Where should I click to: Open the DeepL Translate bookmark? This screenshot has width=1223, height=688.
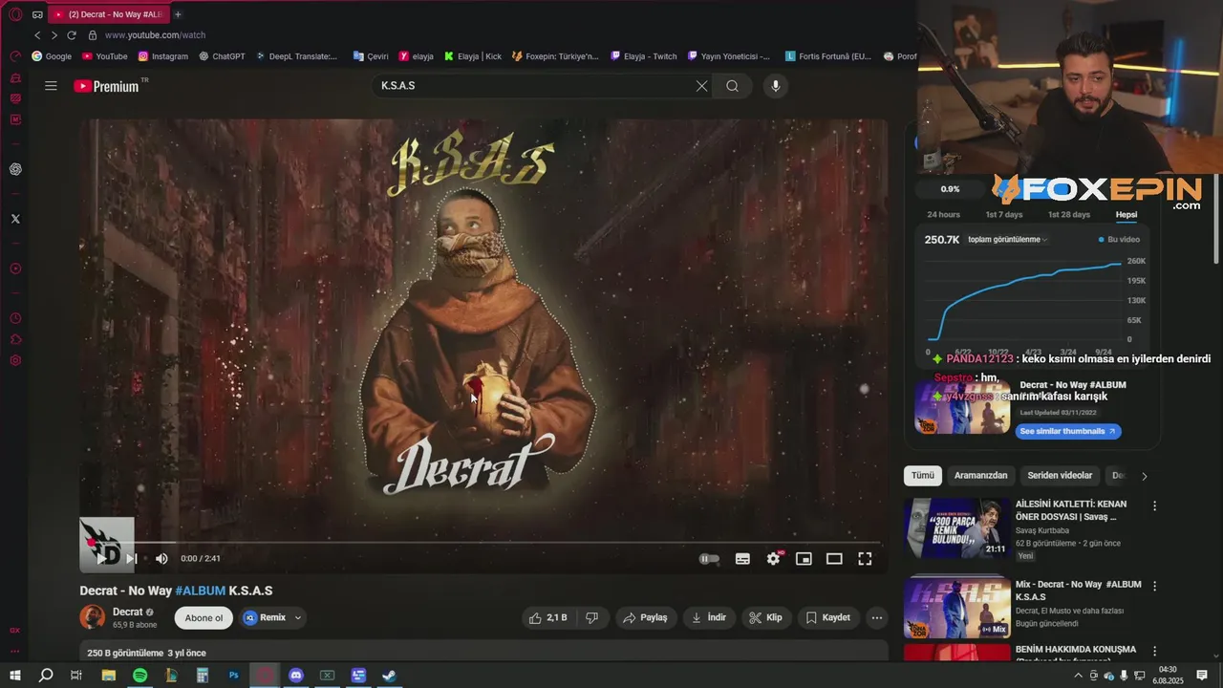coord(296,56)
